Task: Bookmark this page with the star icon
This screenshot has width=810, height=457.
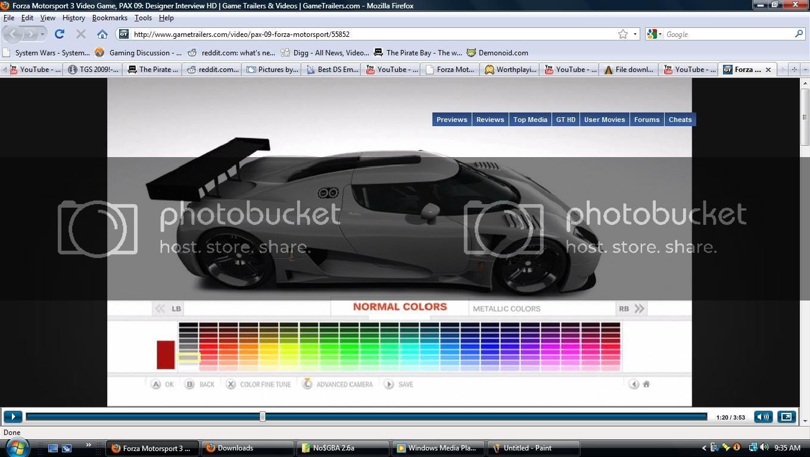Action: pos(623,34)
